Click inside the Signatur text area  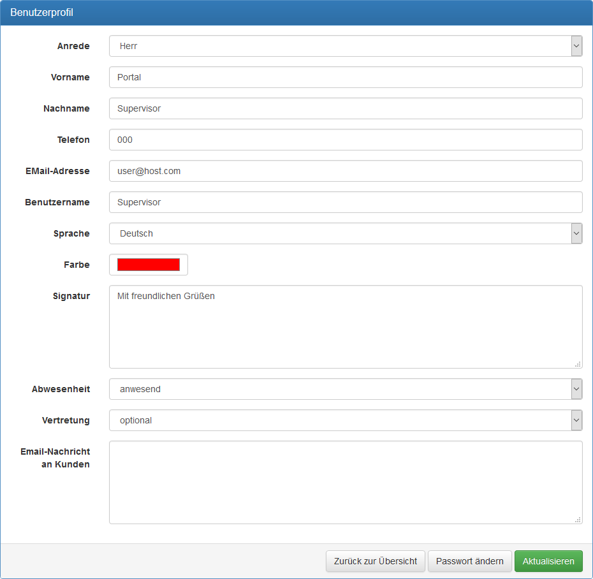pyautogui.click(x=345, y=326)
